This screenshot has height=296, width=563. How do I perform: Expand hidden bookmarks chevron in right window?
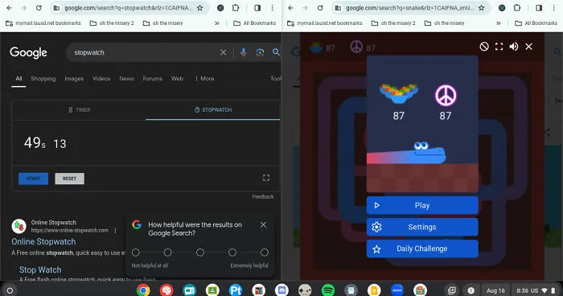pos(499,23)
